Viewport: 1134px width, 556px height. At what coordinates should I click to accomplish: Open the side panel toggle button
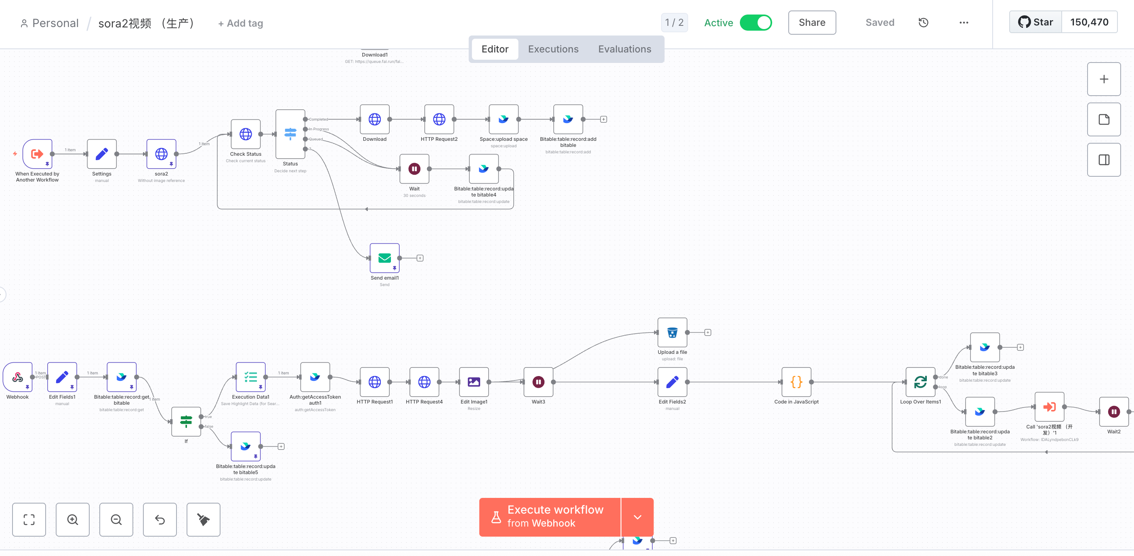point(1104,160)
